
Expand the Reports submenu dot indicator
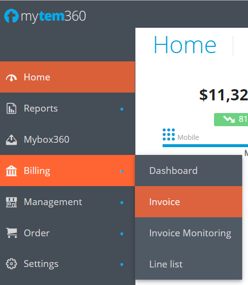[x=122, y=109]
